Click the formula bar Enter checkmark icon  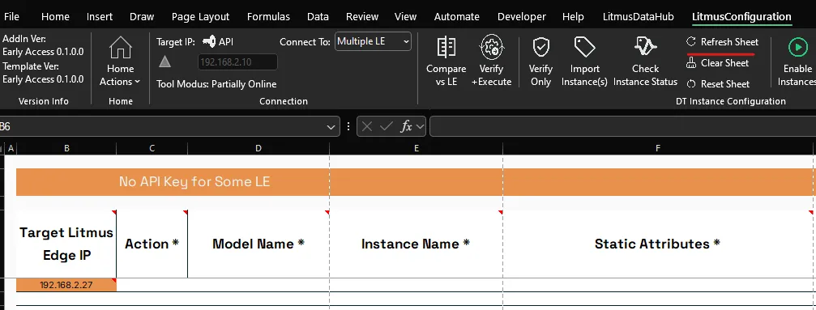387,126
